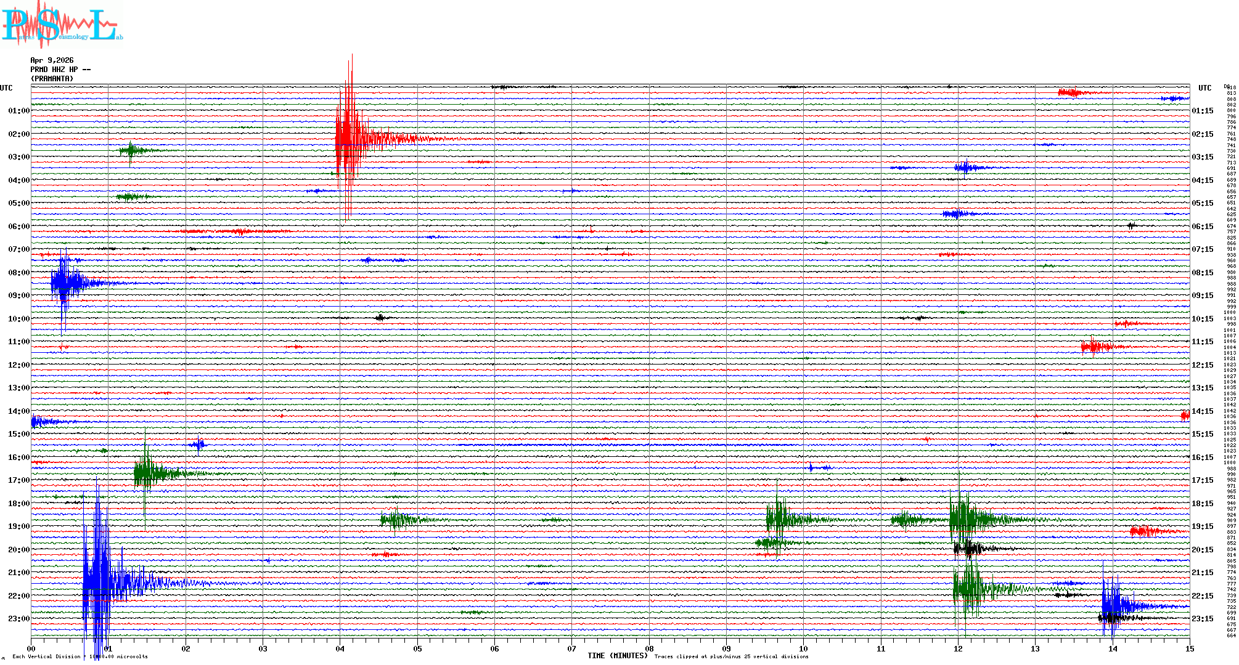Click minute marker 15 on bottom axis

click(x=1189, y=648)
